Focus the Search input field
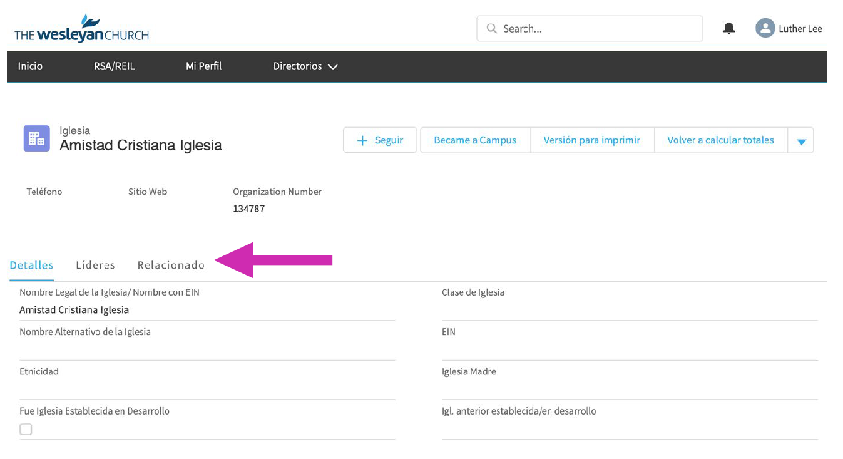 point(590,29)
